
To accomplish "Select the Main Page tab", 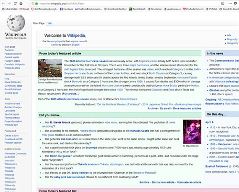I will pos(39,23).
